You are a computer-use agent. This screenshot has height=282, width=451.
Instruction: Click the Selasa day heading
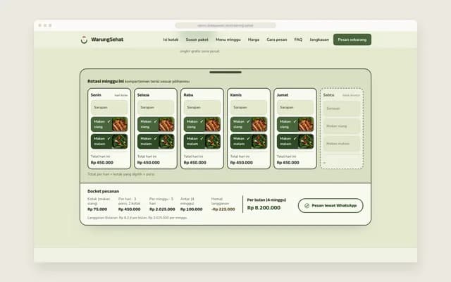pyautogui.click(x=143, y=94)
